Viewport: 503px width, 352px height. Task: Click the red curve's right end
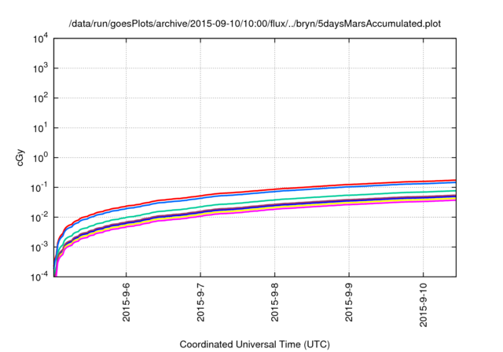pyautogui.click(x=454, y=180)
